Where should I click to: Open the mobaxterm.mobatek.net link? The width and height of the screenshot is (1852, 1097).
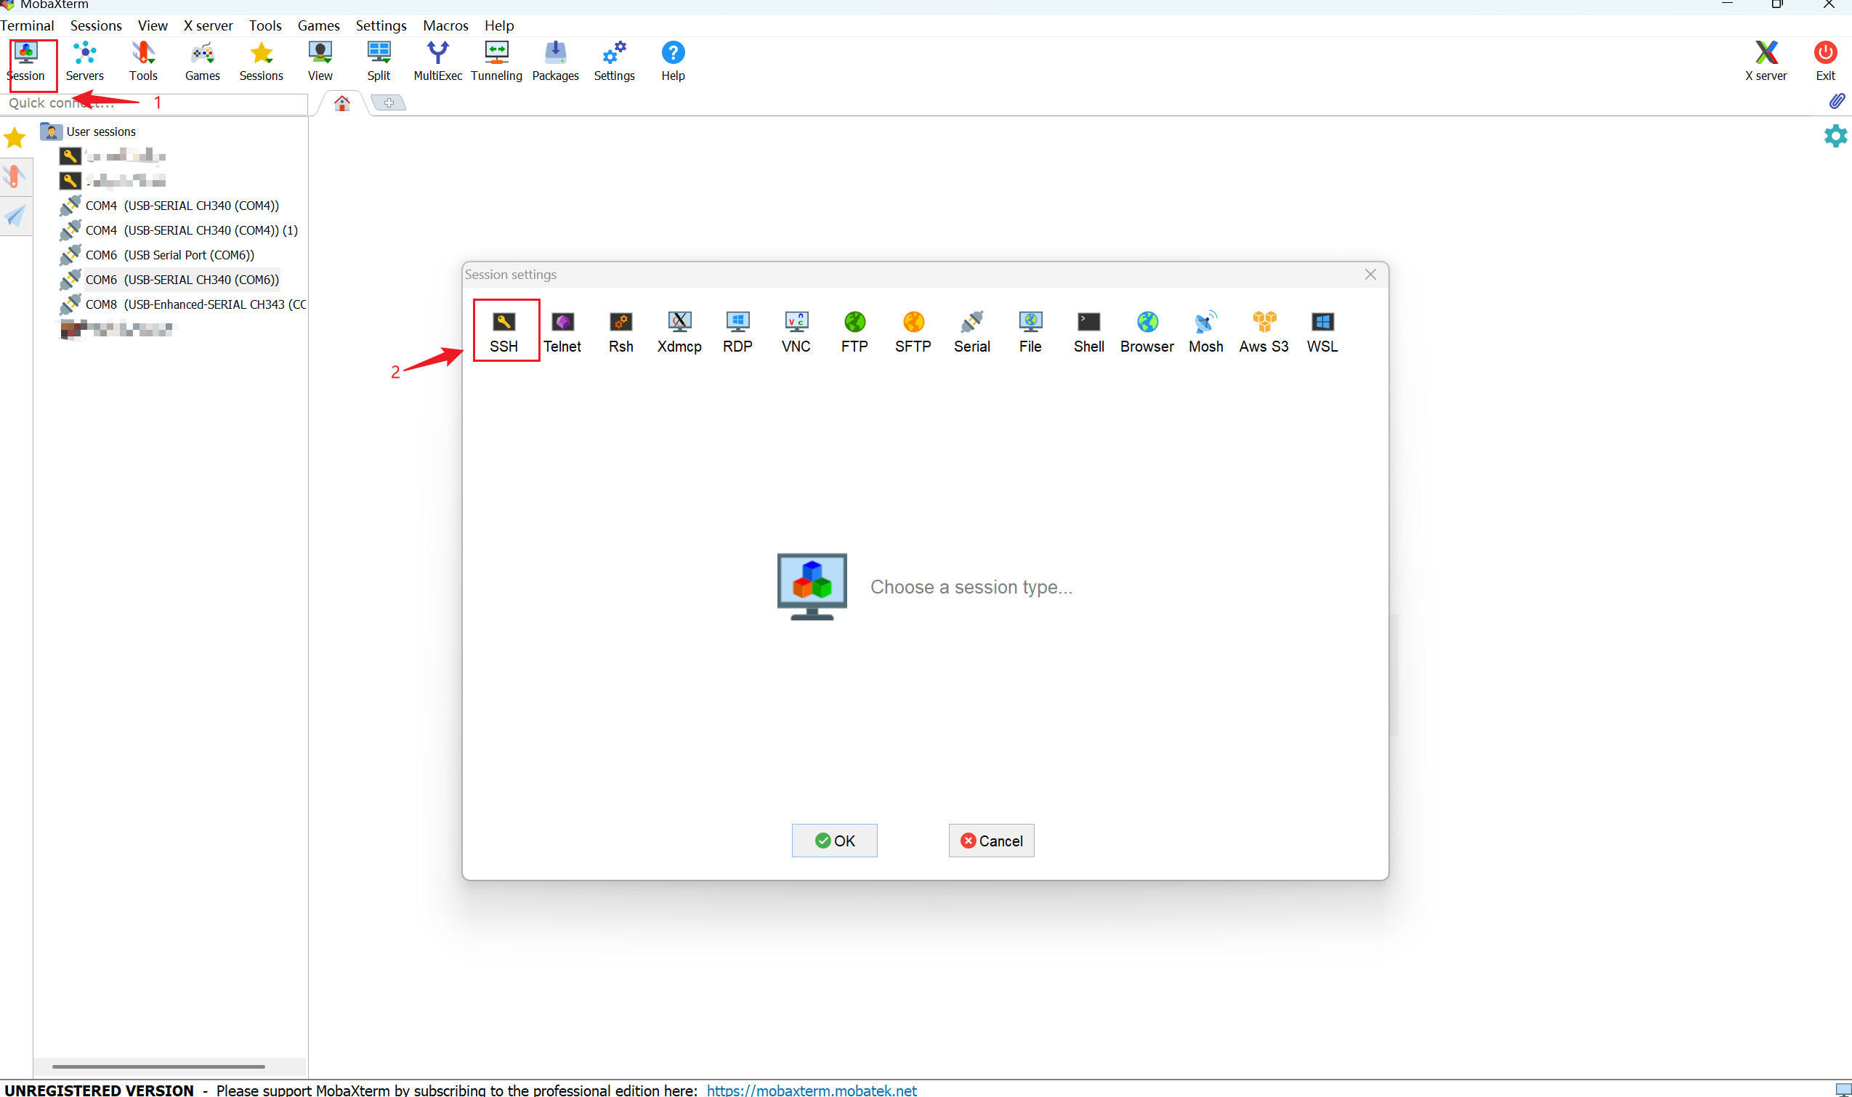click(811, 1089)
